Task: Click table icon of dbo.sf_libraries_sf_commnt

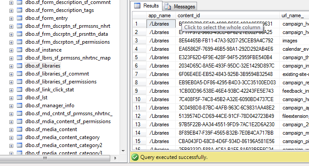Action: pos(19,74)
